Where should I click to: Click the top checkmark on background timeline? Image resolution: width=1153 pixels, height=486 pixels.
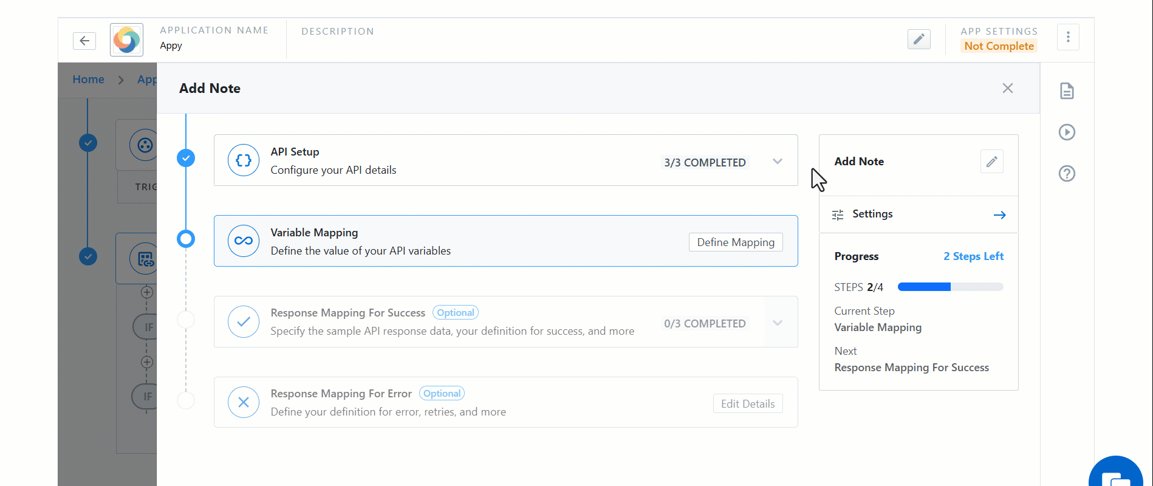click(x=88, y=143)
